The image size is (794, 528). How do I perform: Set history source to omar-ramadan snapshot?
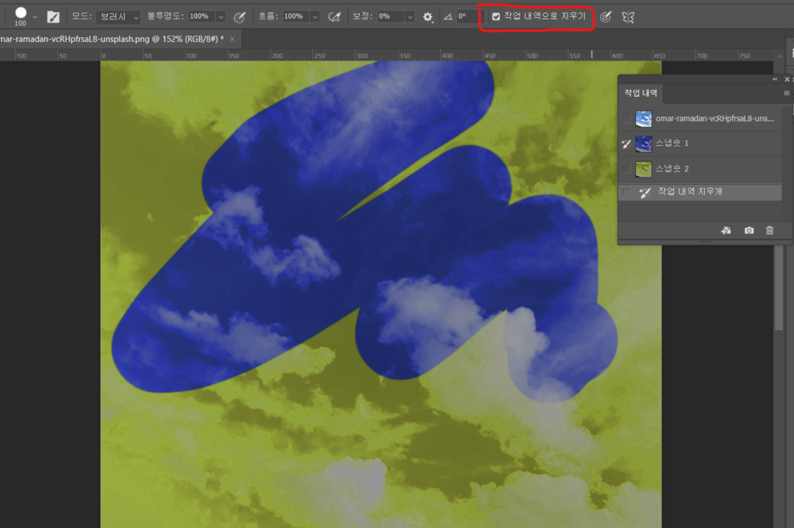627,119
